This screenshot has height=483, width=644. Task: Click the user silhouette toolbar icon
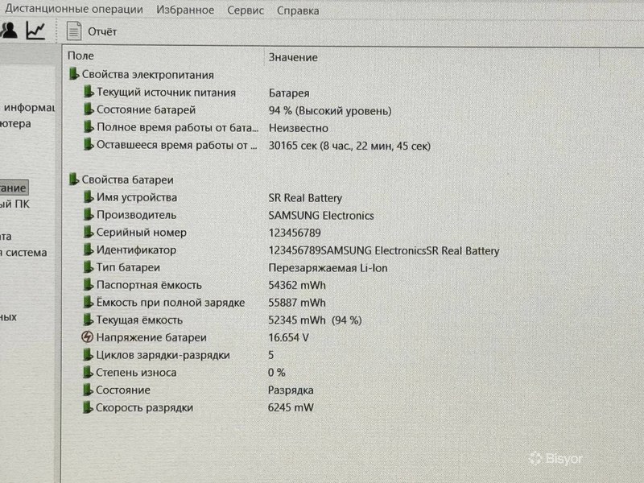[x=9, y=31]
